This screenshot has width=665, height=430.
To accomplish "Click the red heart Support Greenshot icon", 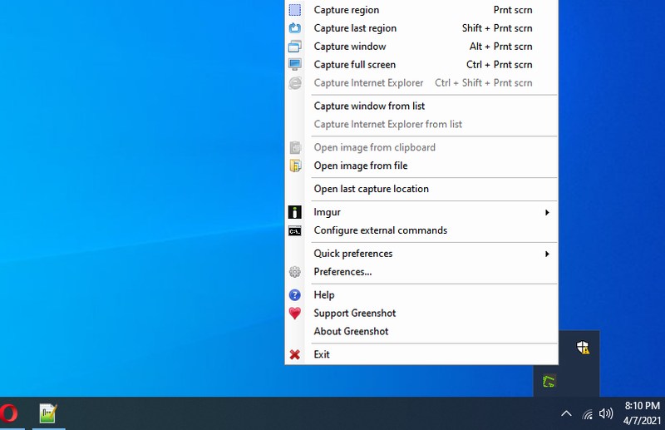I will pos(295,314).
